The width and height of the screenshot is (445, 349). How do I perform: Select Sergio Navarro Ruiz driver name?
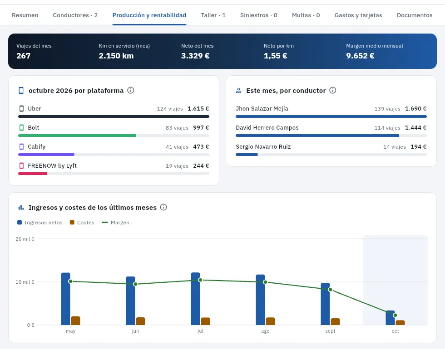click(x=263, y=146)
